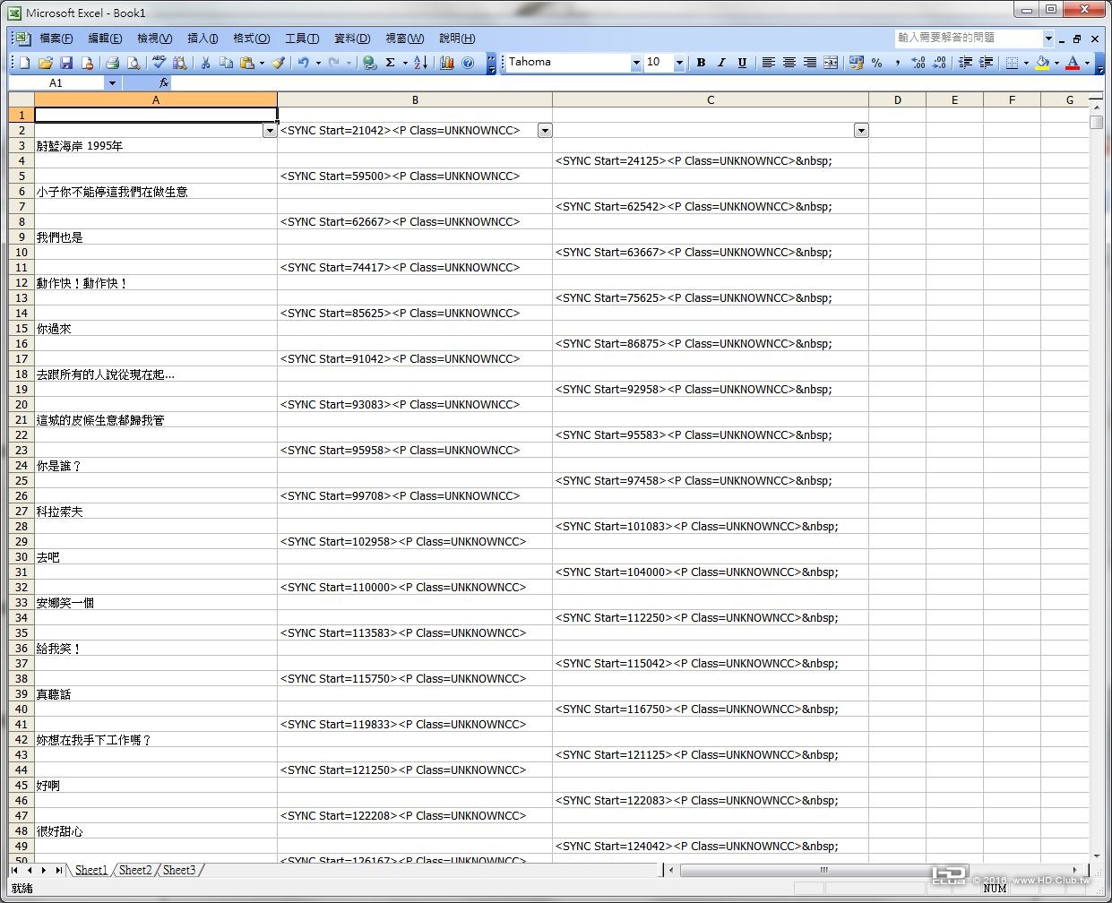
Task: Copy the selection with the Copy icon
Action: [x=226, y=63]
